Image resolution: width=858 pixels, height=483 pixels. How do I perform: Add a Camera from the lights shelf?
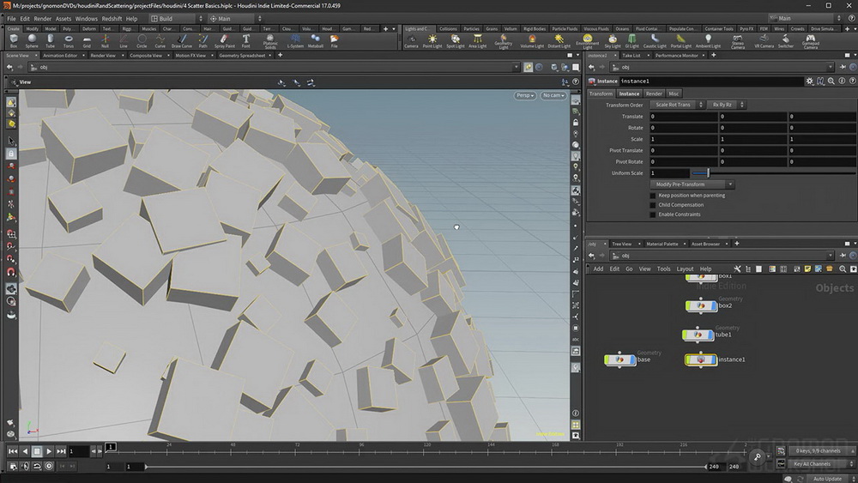(x=412, y=41)
